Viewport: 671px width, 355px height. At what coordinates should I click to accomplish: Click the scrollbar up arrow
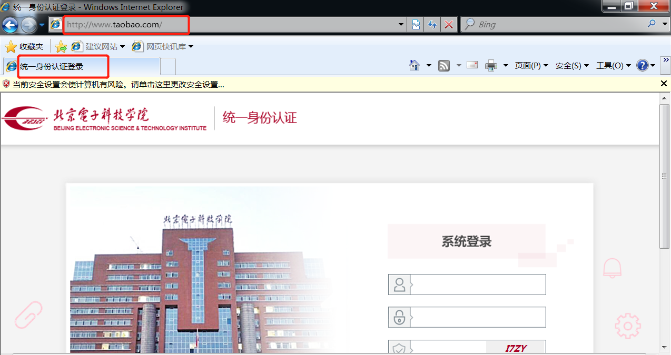point(665,98)
